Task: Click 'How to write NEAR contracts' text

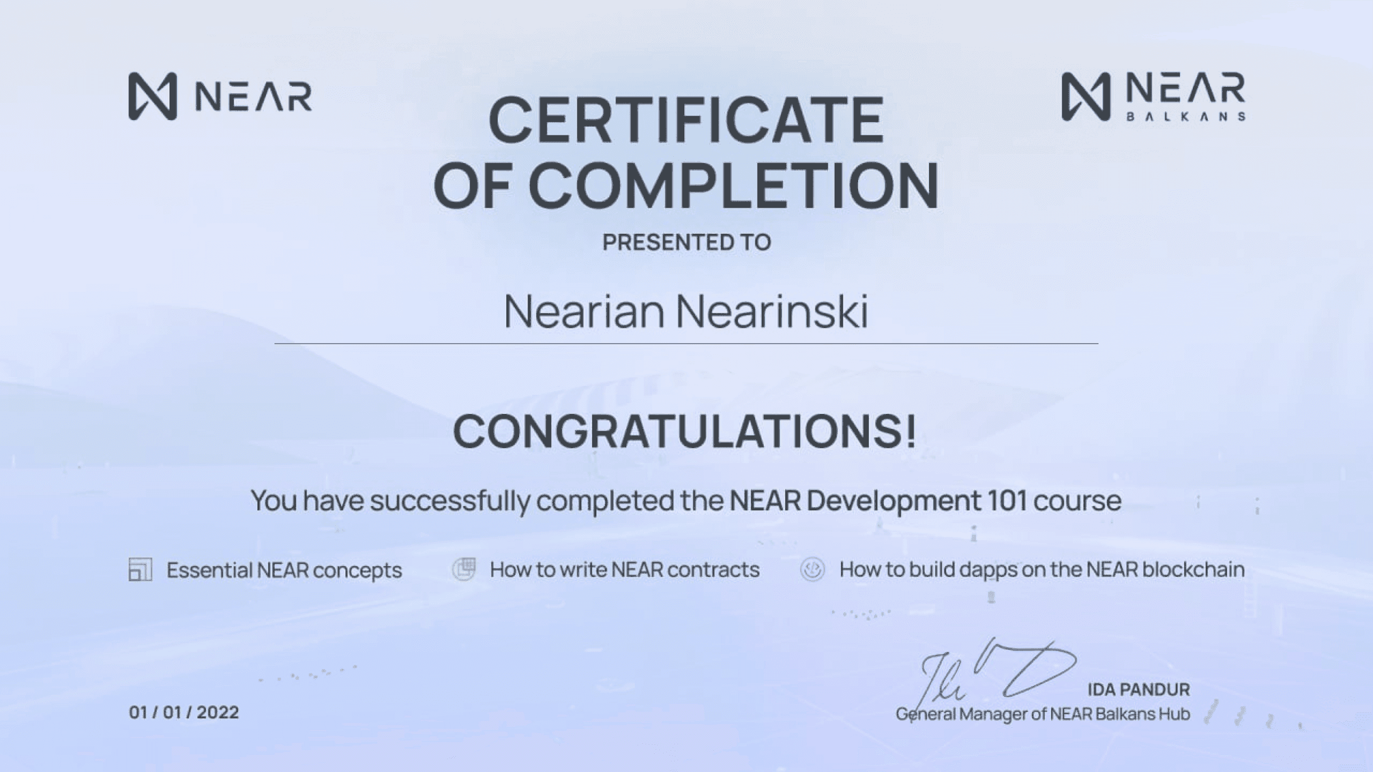Action: [625, 570]
